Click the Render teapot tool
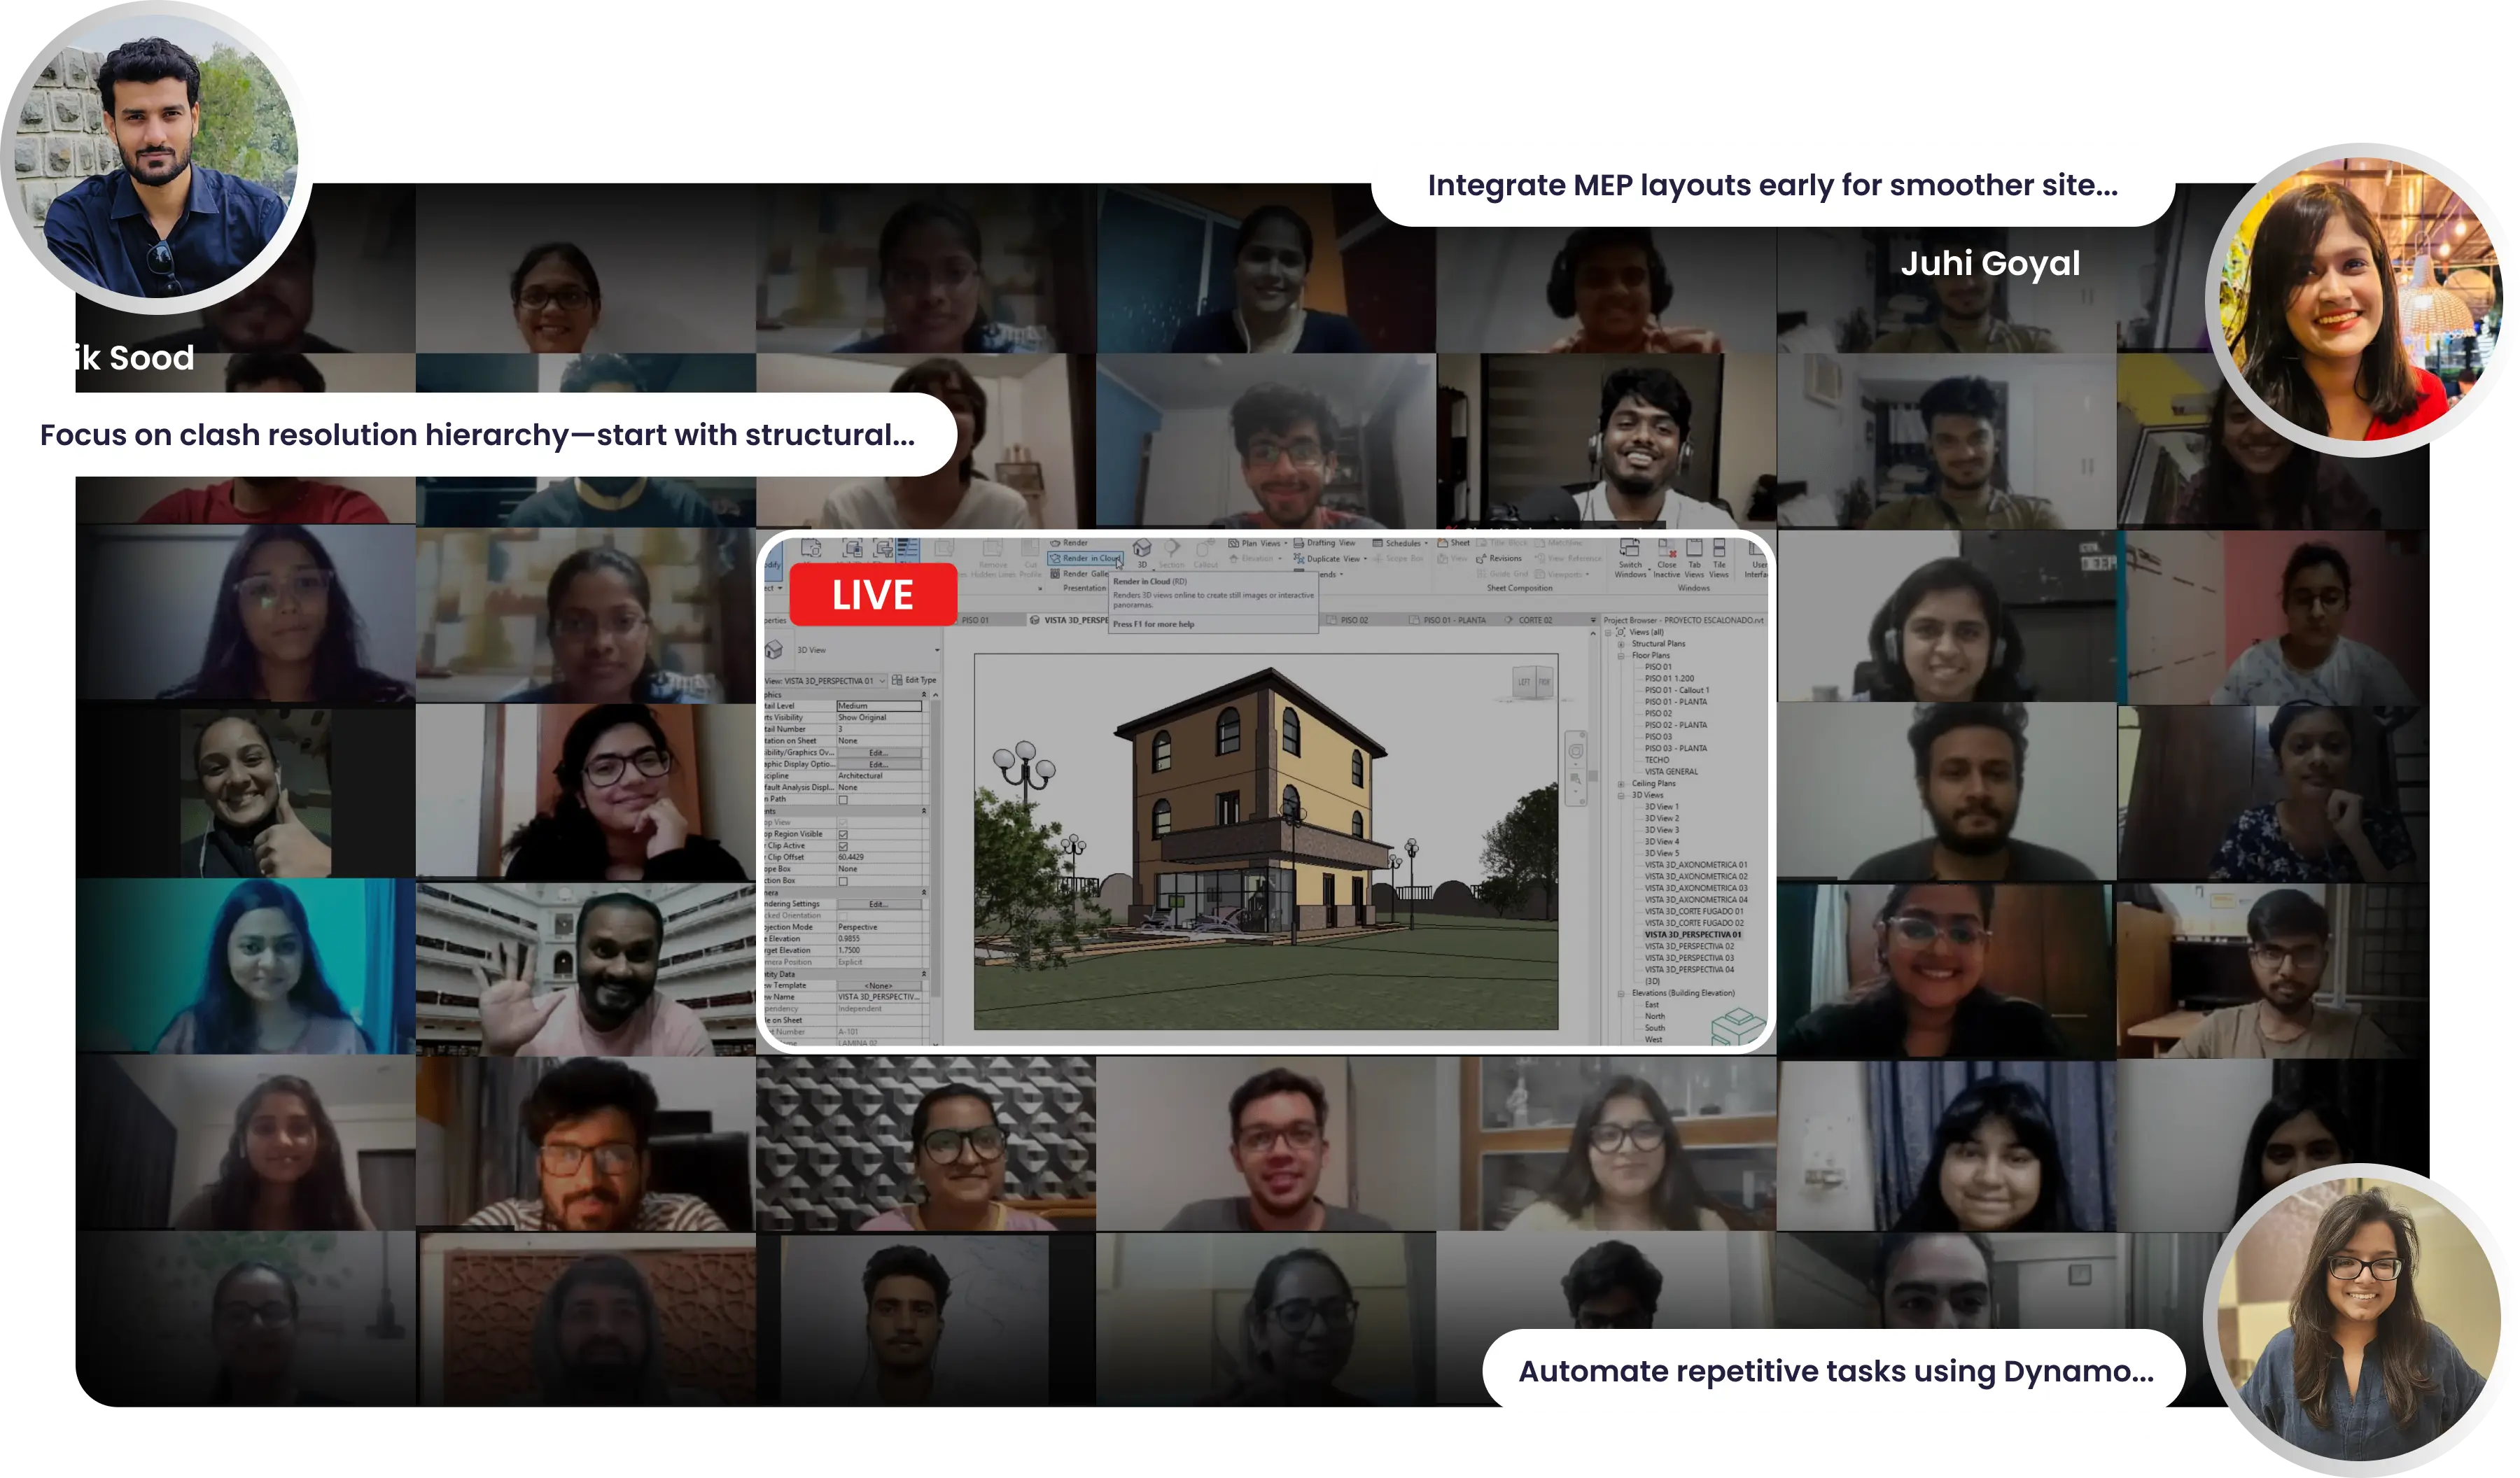The image size is (2520, 1478). point(1069,543)
